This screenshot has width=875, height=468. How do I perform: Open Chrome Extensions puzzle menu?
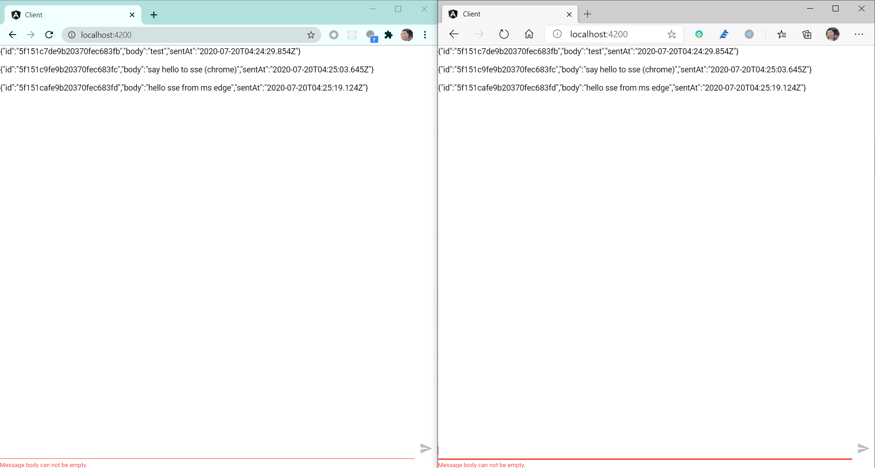coord(389,35)
